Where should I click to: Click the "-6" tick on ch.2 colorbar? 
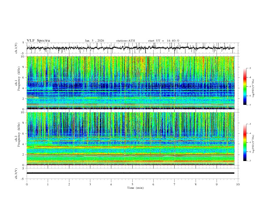coord(250,152)
